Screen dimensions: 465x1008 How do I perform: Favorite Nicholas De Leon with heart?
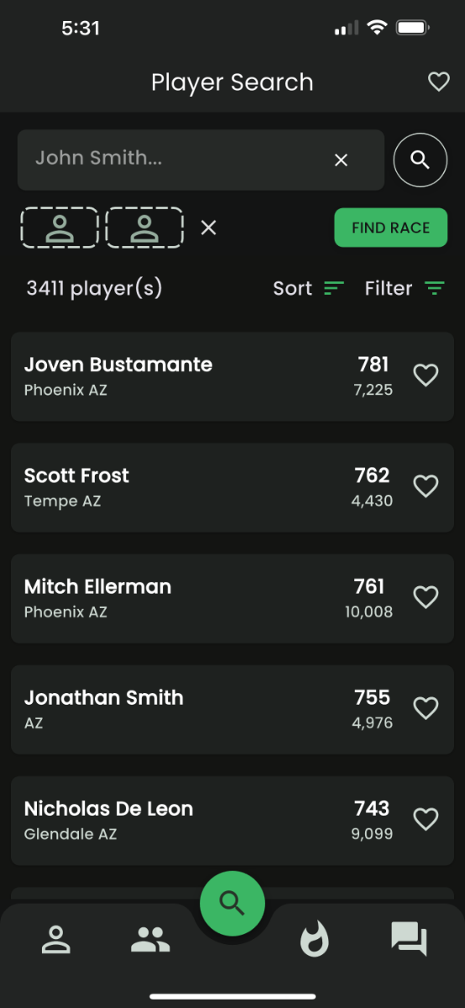[x=426, y=819]
